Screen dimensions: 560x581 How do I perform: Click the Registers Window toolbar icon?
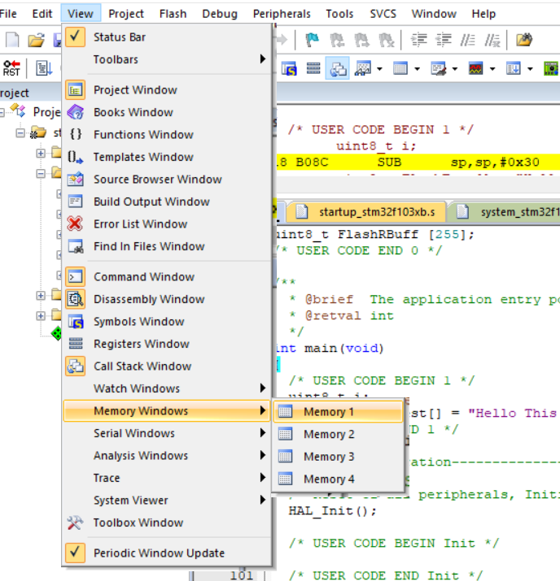pyautogui.click(x=313, y=68)
